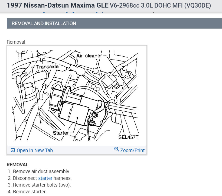Click the magnifier Zoom/Print icon
The image size is (222, 196).
pyautogui.click(x=117, y=149)
